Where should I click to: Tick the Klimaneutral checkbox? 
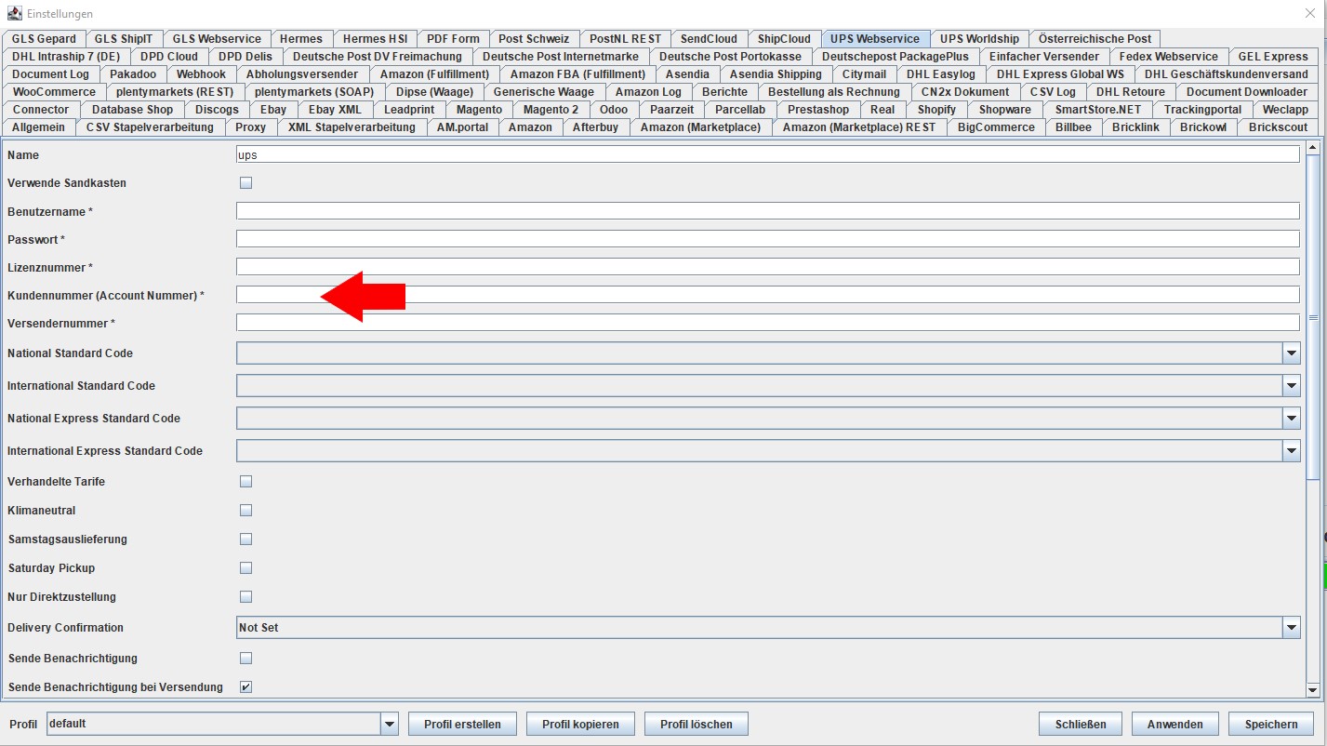(246, 511)
